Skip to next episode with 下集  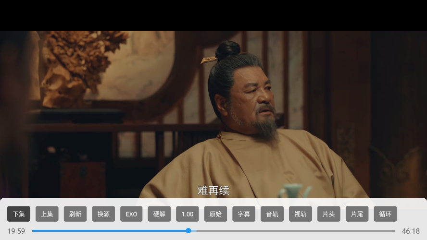point(19,214)
